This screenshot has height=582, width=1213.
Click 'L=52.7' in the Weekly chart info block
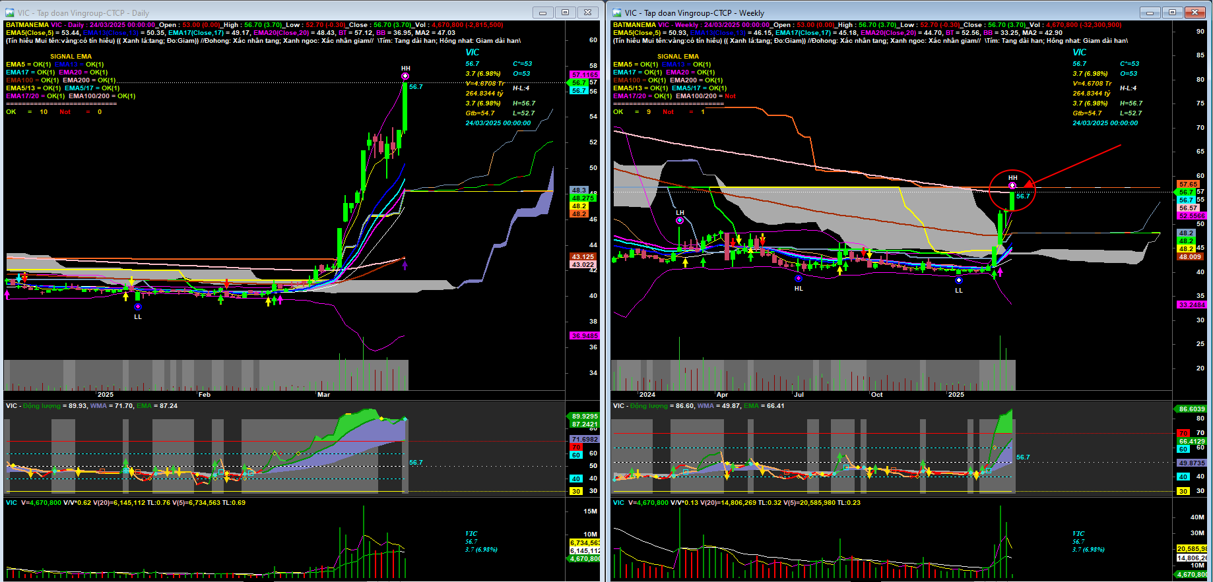pyautogui.click(x=1131, y=113)
